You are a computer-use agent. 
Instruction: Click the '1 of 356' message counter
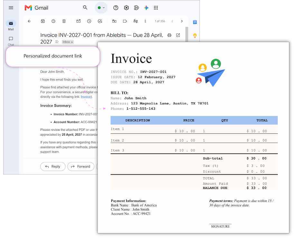160,21
